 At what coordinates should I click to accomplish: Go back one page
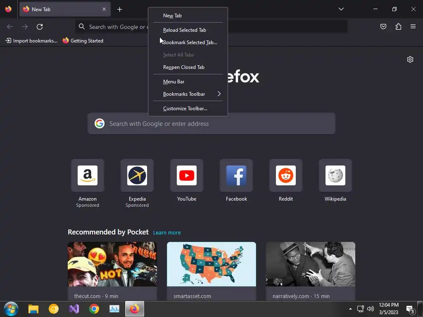[10, 27]
